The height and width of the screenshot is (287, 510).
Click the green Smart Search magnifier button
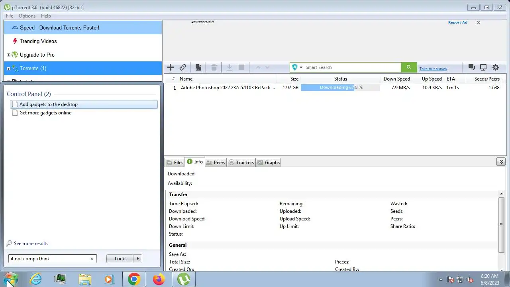(409, 67)
